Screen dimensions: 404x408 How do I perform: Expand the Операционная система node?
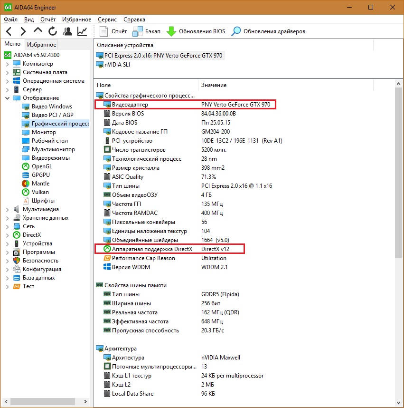pyautogui.click(x=7, y=81)
